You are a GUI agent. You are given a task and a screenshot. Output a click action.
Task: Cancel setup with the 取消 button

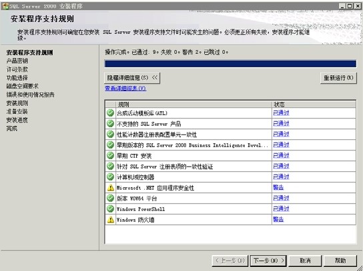[x=305, y=260]
